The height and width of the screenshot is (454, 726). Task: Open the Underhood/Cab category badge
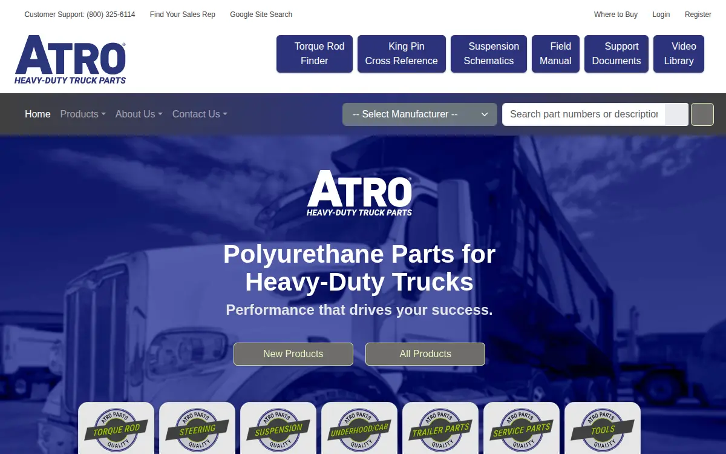coord(359,428)
